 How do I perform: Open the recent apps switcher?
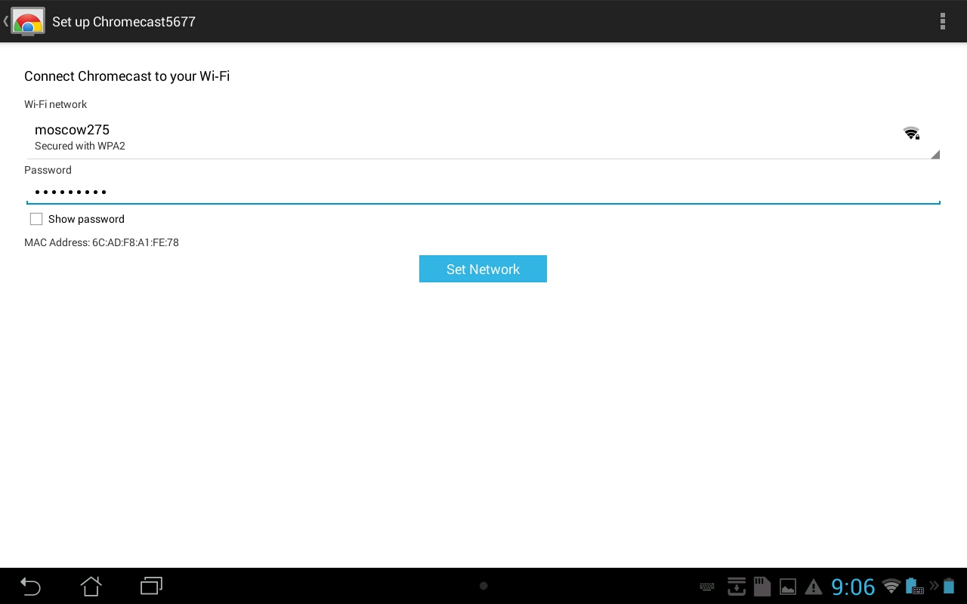point(152,586)
